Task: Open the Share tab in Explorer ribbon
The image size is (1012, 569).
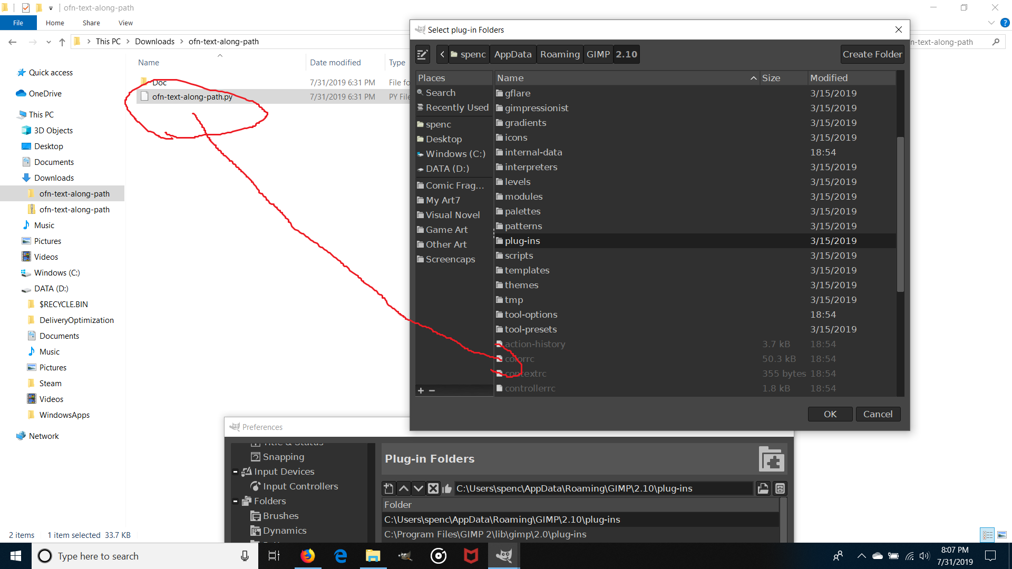Action: [x=91, y=23]
